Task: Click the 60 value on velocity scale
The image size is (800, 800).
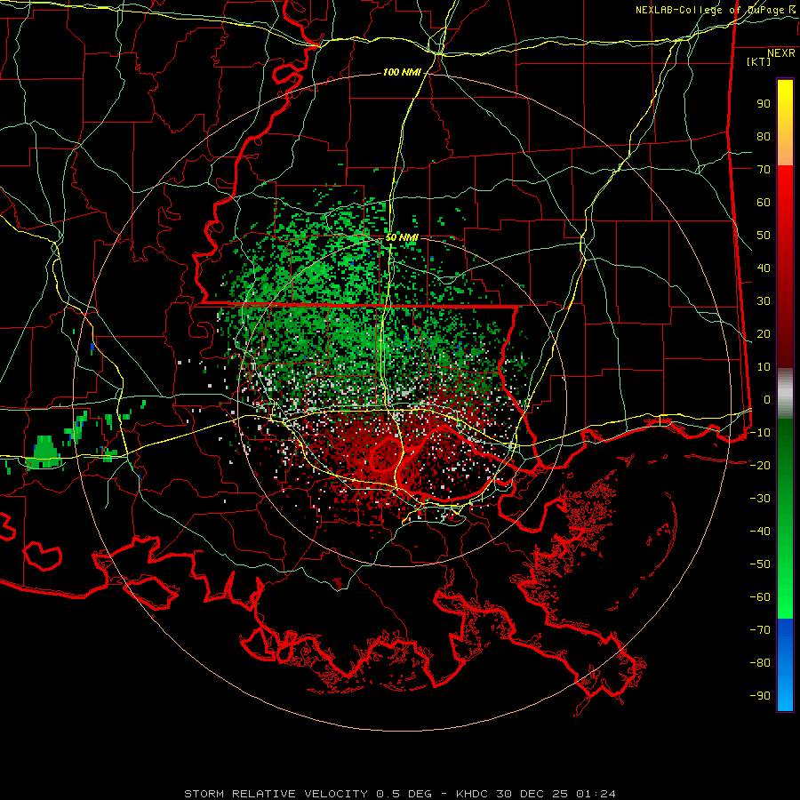Action: (764, 203)
